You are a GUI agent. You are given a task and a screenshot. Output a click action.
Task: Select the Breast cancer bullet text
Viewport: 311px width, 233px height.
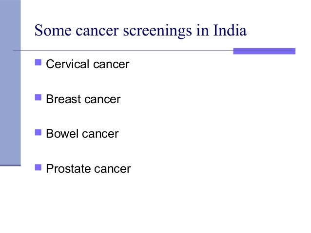(x=83, y=99)
